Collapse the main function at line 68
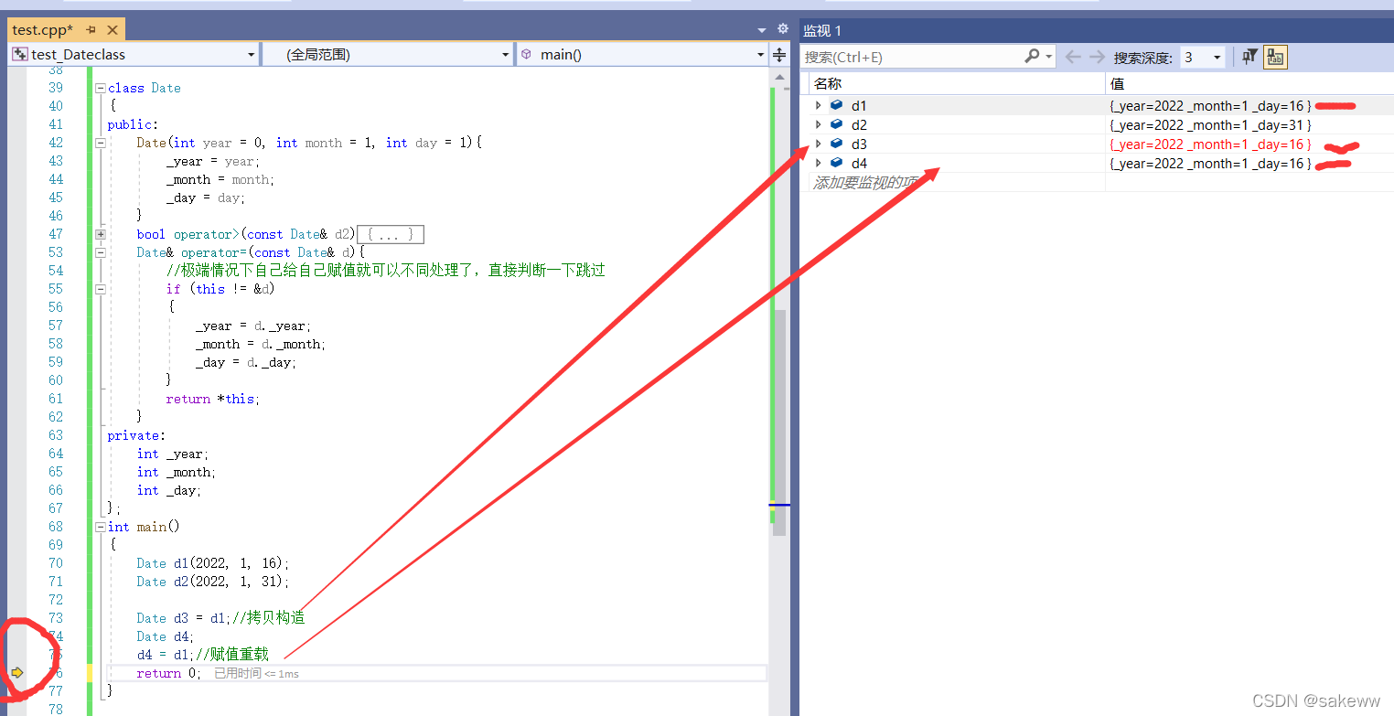The height and width of the screenshot is (716, 1394). [x=101, y=527]
